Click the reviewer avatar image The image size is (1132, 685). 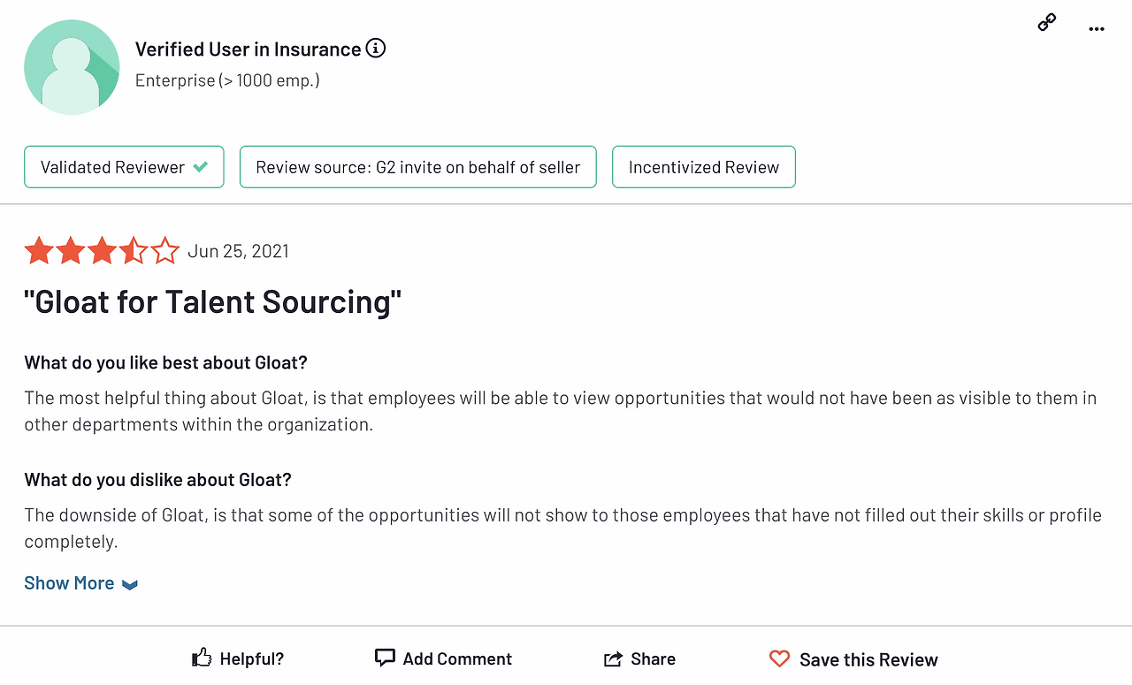(x=72, y=67)
